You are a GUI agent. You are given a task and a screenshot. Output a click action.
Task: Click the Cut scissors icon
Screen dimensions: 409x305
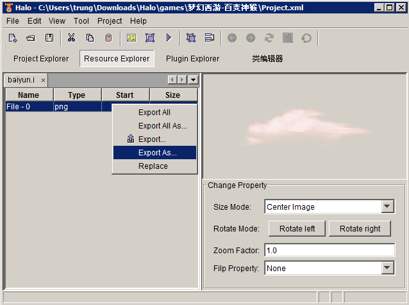tap(71, 38)
